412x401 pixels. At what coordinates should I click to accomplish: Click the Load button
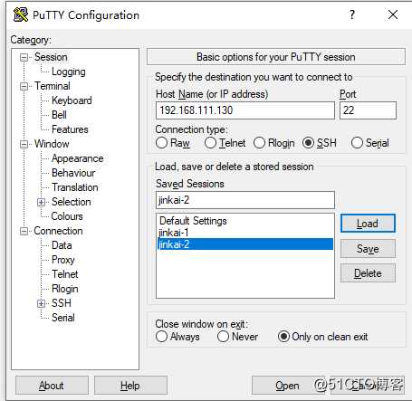[368, 224]
